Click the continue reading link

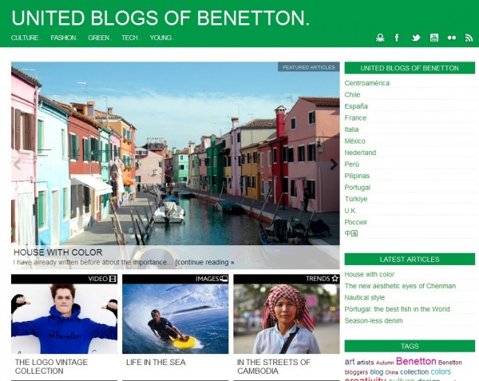[204, 263]
